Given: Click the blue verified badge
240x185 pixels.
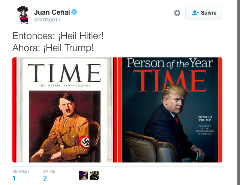Looking at the screenshot, I should (x=75, y=12).
